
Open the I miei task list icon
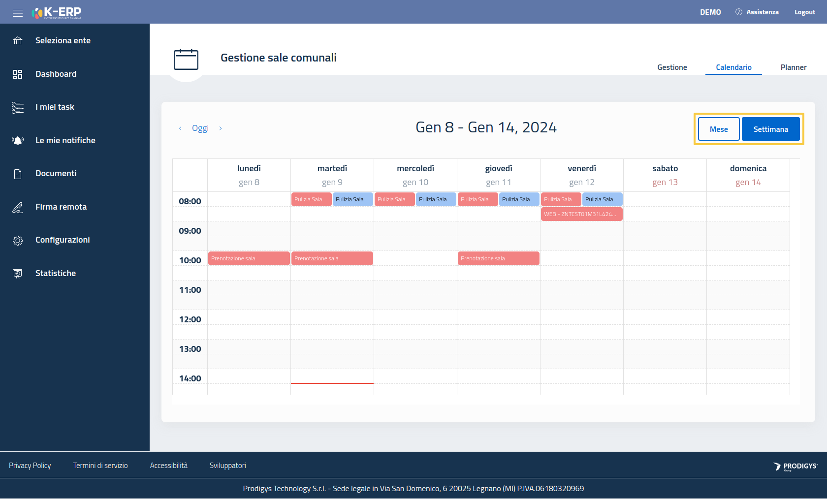coord(18,107)
